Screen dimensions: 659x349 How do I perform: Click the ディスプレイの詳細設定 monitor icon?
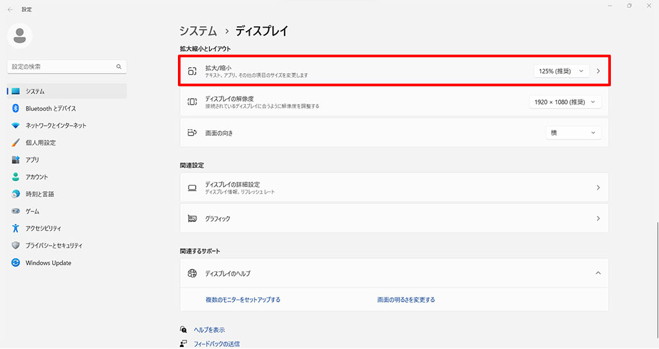(x=192, y=188)
